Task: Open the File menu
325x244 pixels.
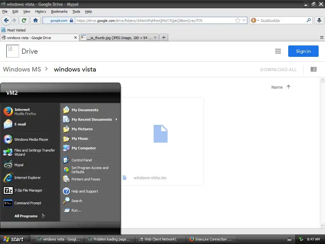Action: pyautogui.click(x=5, y=11)
